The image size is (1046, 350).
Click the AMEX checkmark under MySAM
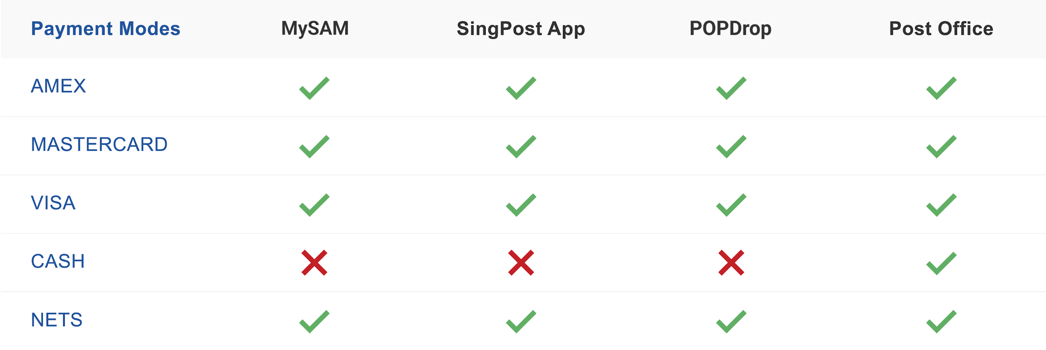coord(314,88)
